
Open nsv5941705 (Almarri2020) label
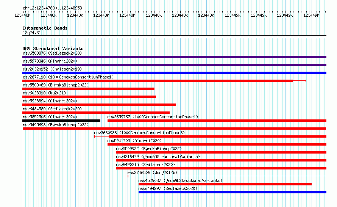(x=134, y=141)
